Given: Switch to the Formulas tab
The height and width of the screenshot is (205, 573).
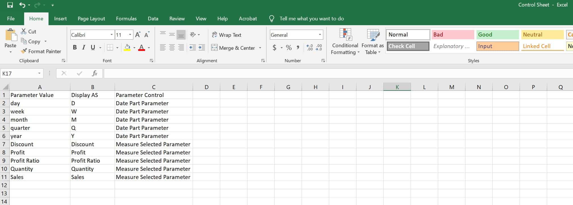Looking at the screenshot, I should tap(126, 19).
